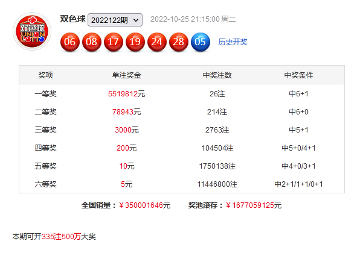This screenshot has height=253, width=363.
Task: Click red ball number 24
Action: pyautogui.click(x=157, y=42)
